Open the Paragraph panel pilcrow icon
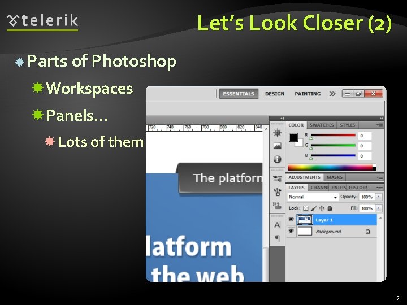Viewport: 407px width, 305px height. point(277,238)
